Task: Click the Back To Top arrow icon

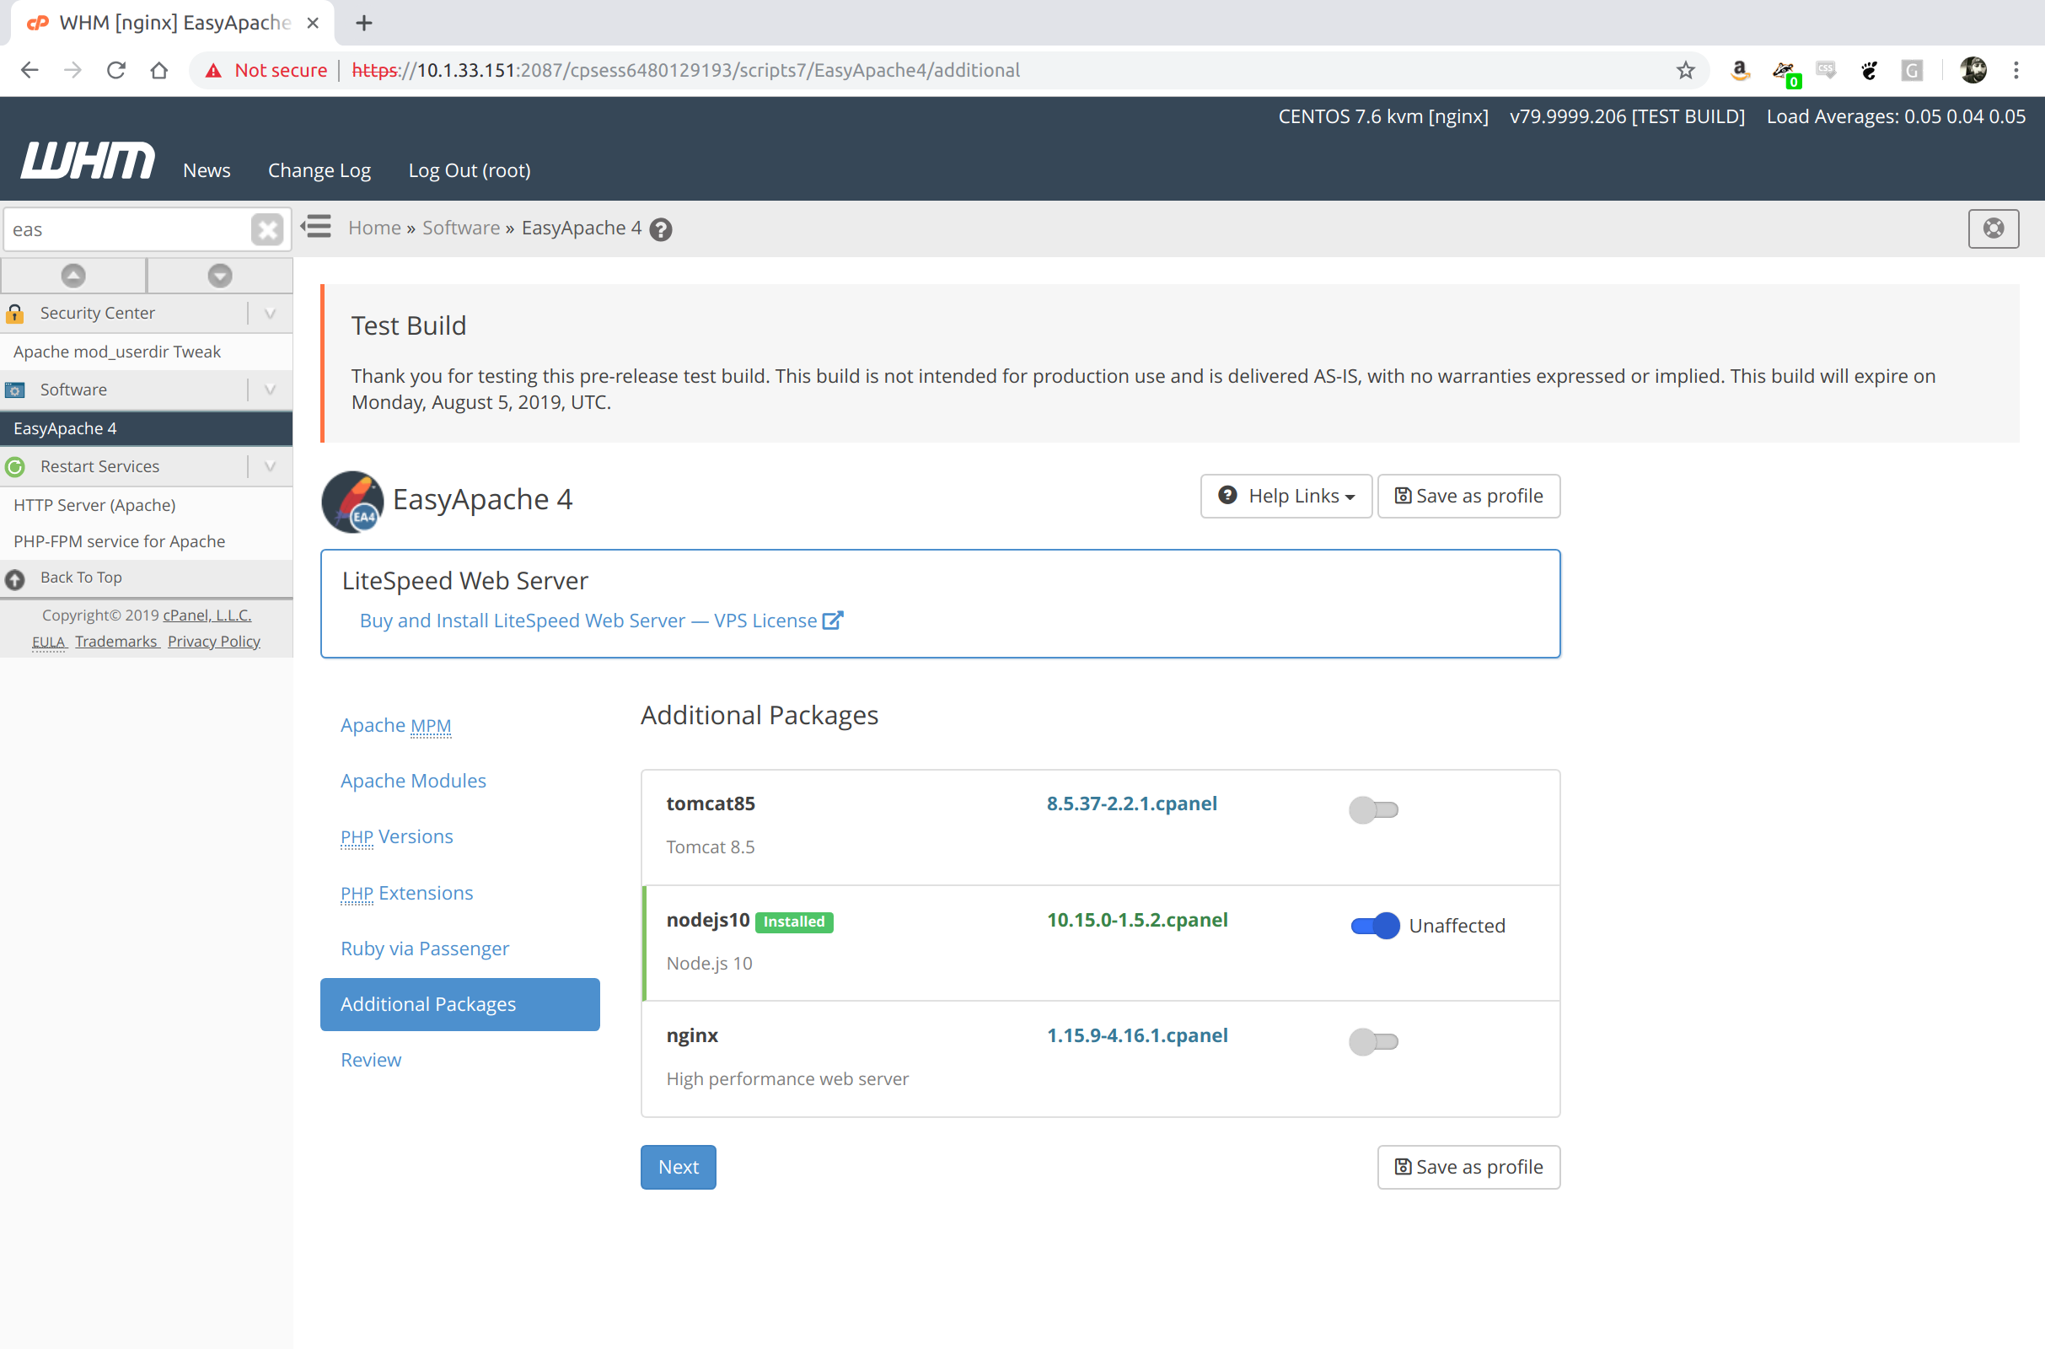Action: click(14, 579)
